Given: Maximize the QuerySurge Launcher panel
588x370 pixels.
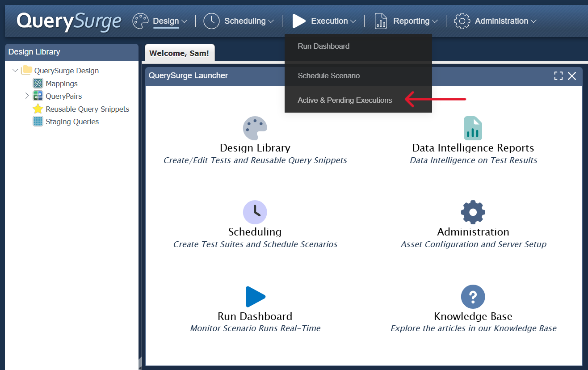Looking at the screenshot, I should pos(559,76).
